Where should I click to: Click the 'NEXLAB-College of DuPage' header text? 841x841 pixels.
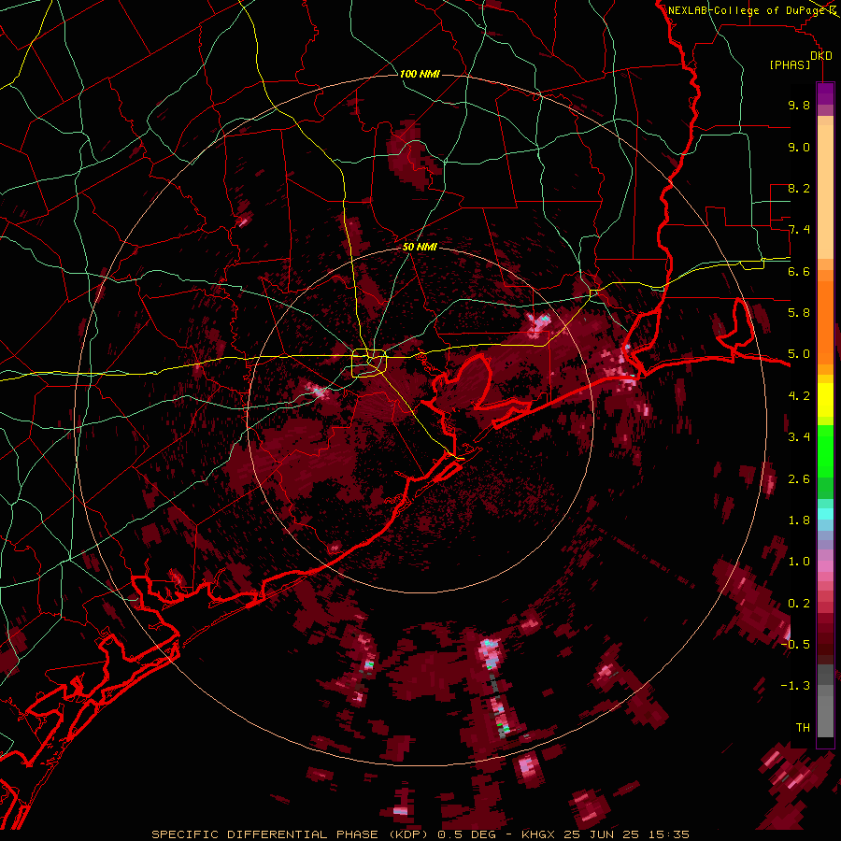click(748, 10)
